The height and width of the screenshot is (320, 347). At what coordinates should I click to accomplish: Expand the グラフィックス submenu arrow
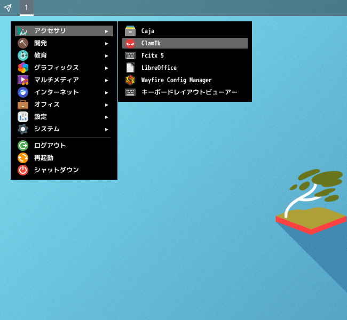[x=107, y=68]
